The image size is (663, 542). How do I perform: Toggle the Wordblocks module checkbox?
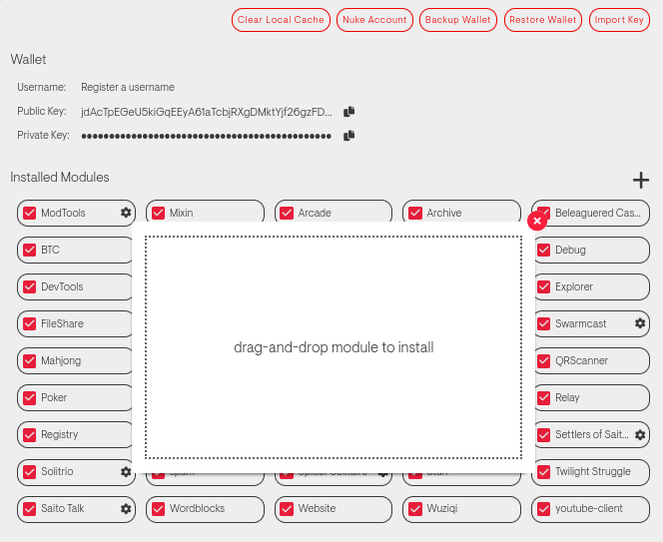(x=159, y=508)
